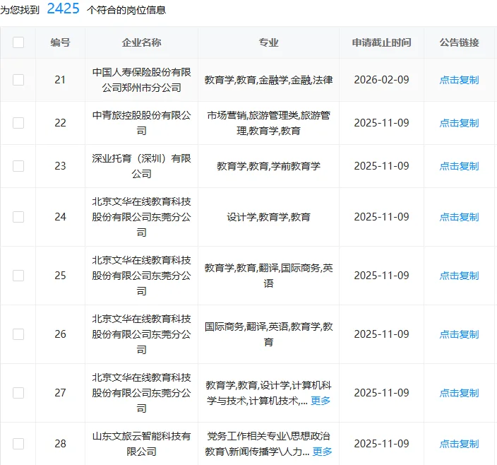Click majors cell starting 国际商务,翻译,英语
The image size is (497, 465).
(x=268, y=334)
